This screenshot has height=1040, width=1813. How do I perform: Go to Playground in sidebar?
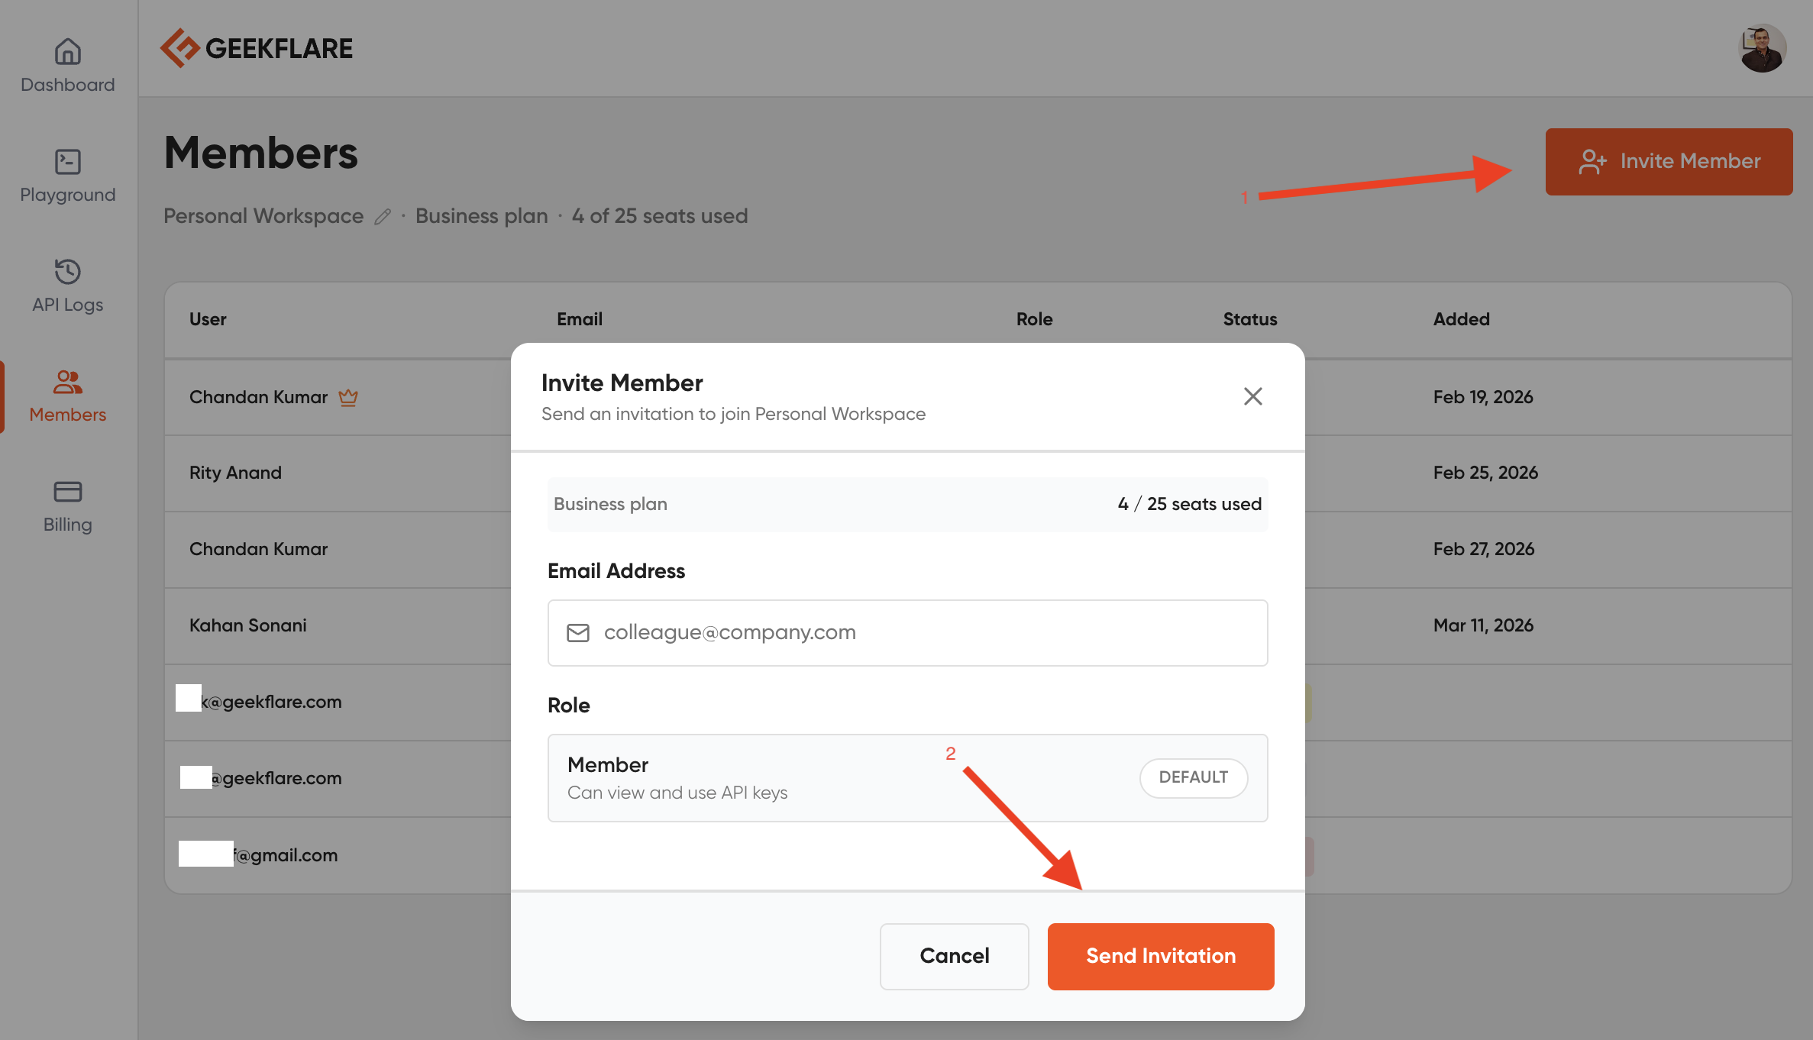tap(67, 175)
